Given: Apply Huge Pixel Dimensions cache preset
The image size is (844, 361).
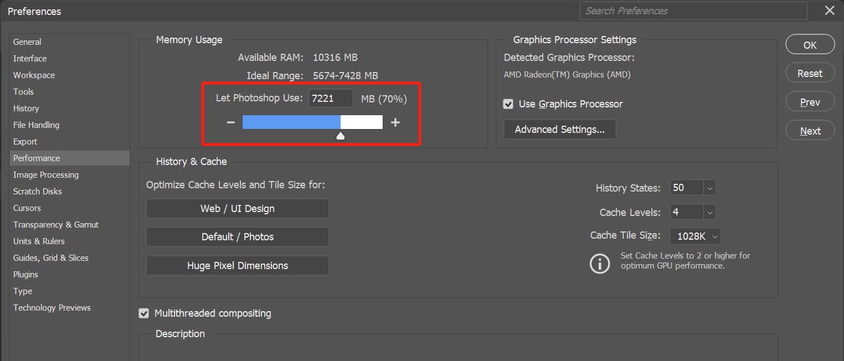Looking at the screenshot, I should [237, 266].
